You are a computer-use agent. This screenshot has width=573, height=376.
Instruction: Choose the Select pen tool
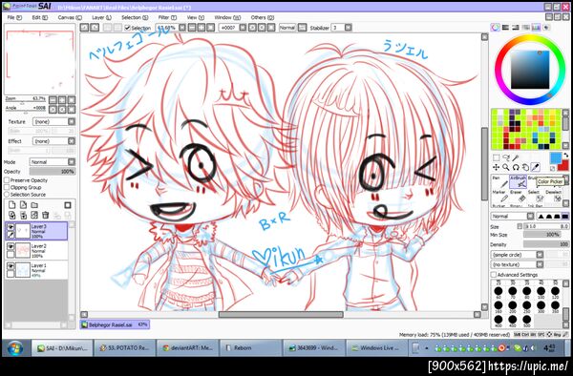(x=536, y=196)
